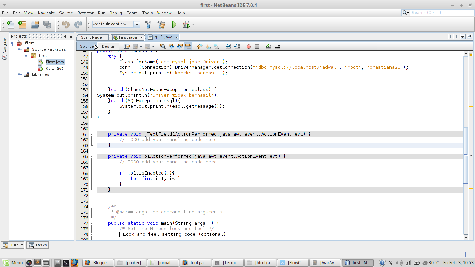The width and height of the screenshot is (475, 267).
Task: Toggle the Tasks window button
Action: (x=37, y=245)
